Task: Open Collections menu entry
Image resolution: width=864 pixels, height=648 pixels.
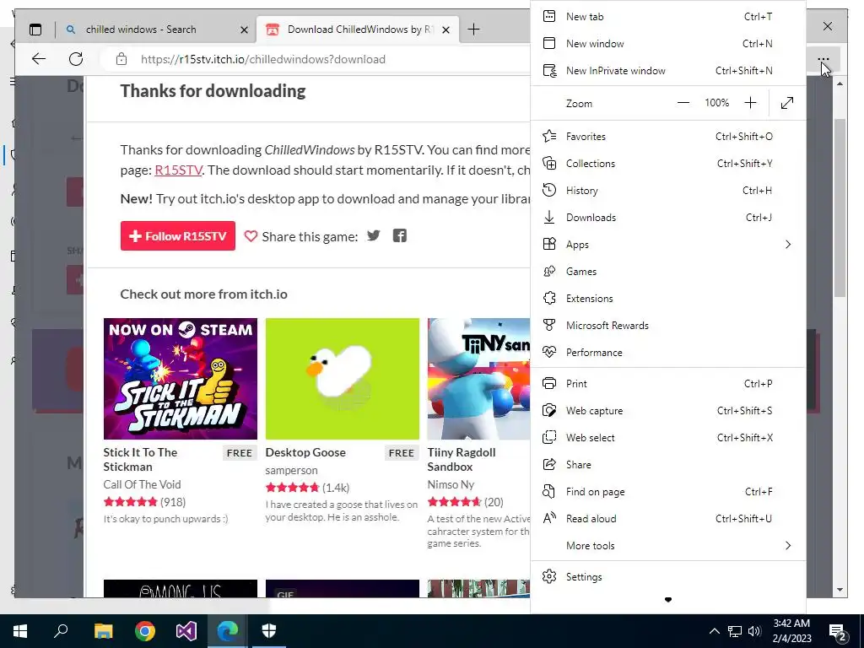Action: coord(668,163)
